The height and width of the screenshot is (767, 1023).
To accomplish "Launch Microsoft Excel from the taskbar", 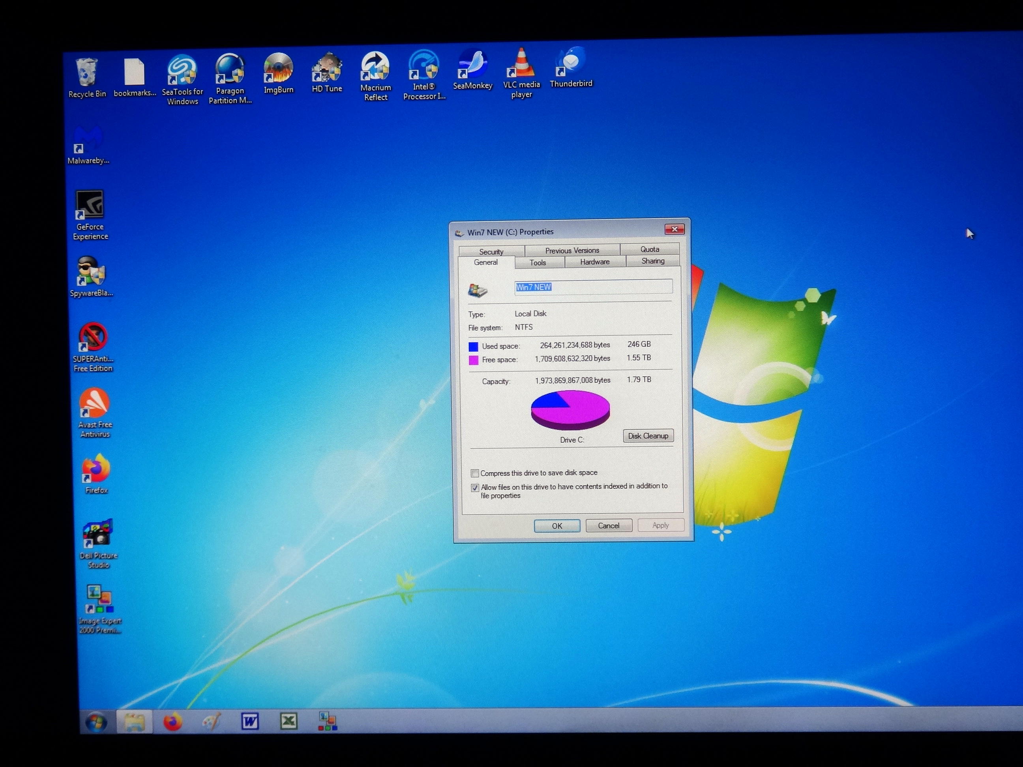I will pos(289,721).
